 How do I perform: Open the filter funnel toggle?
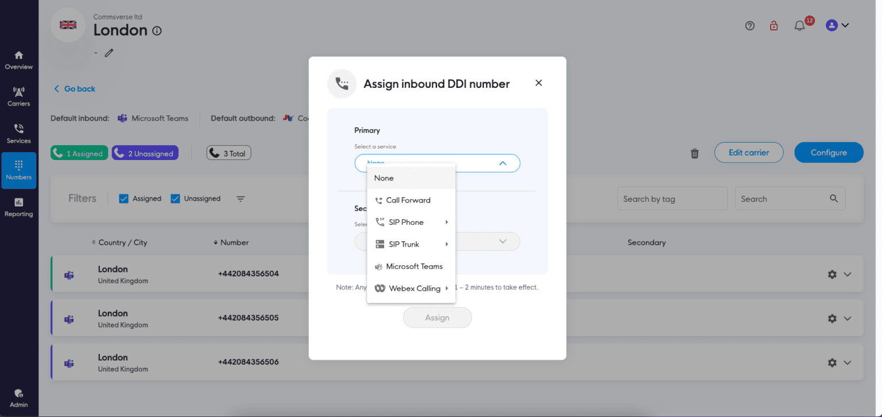click(x=241, y=198)
